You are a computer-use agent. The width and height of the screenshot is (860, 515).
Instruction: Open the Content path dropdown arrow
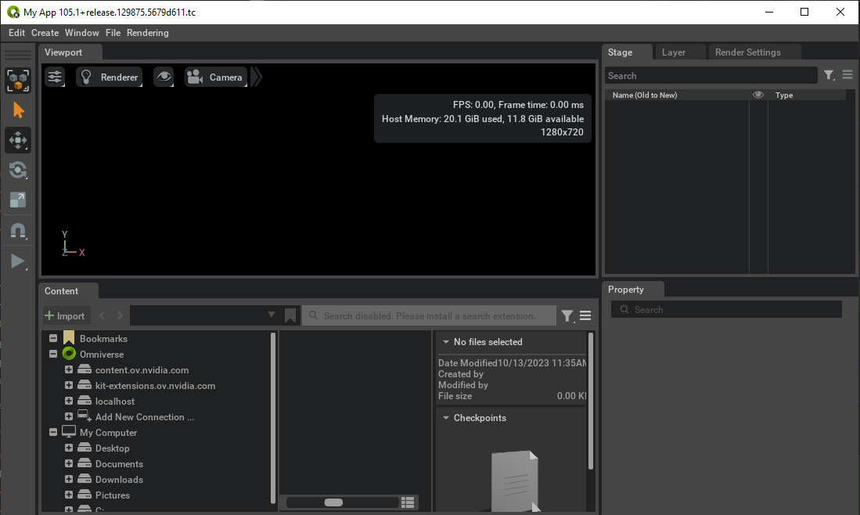[271, 315]
